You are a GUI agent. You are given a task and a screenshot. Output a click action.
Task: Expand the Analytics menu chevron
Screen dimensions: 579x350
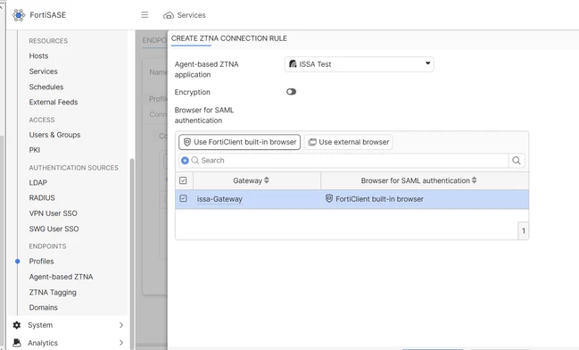point(121,343)
